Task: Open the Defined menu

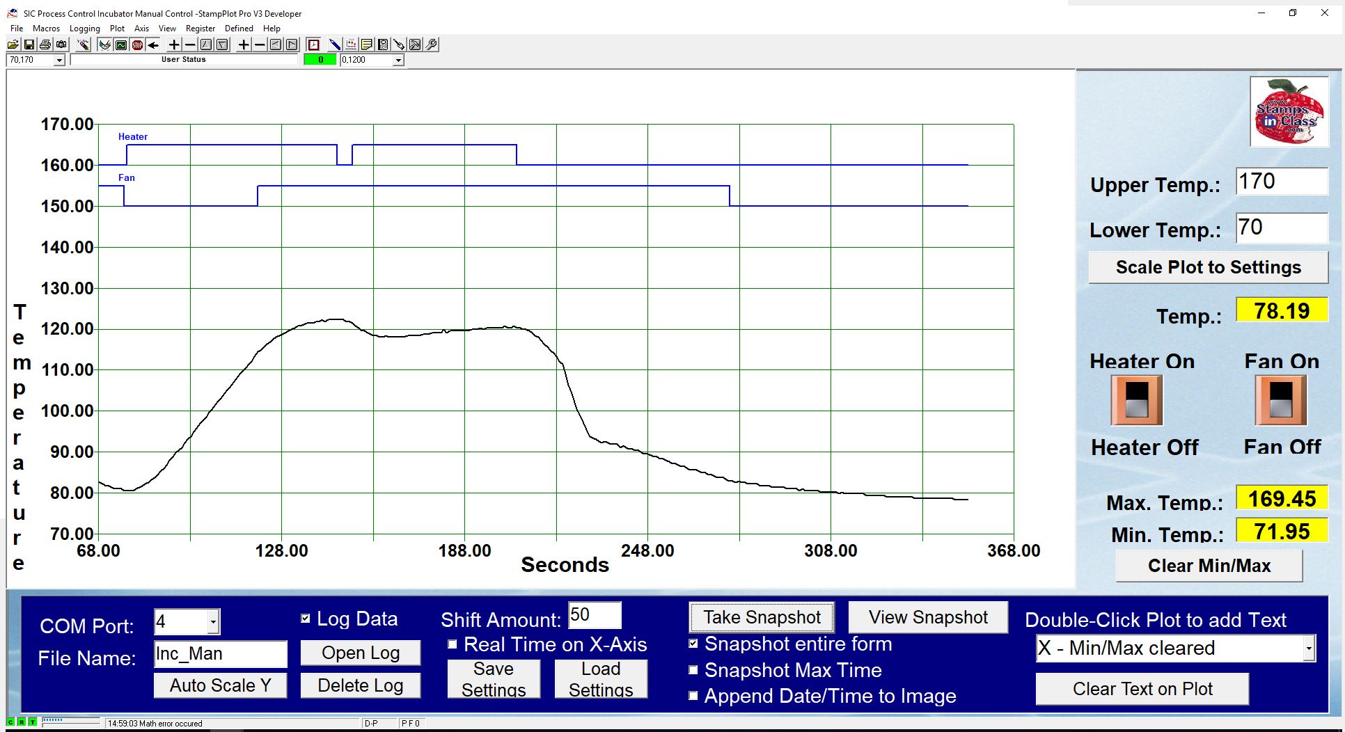Action: (239, 29)
